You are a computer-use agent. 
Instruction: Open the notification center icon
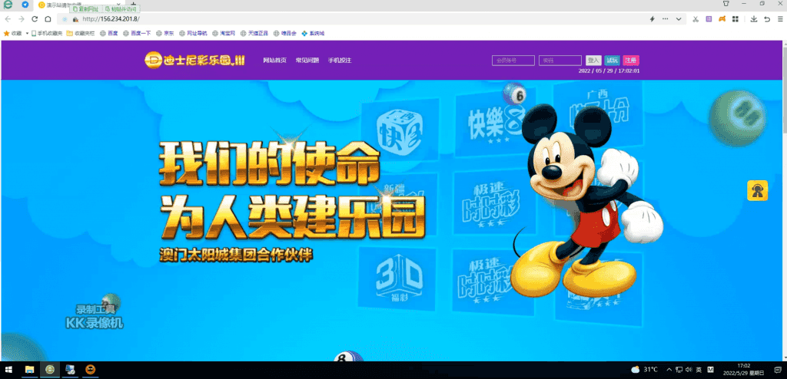(777, 370)
